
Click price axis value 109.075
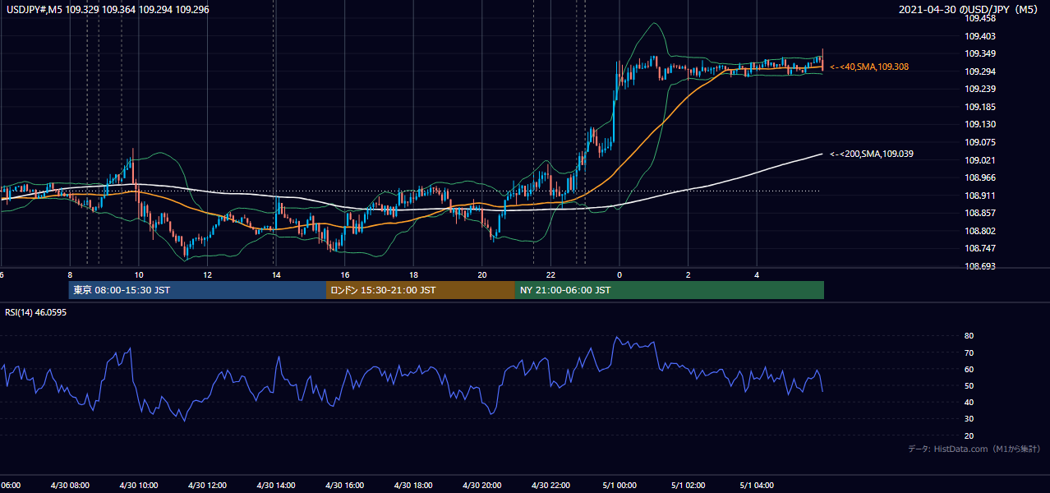pos(979,142)
